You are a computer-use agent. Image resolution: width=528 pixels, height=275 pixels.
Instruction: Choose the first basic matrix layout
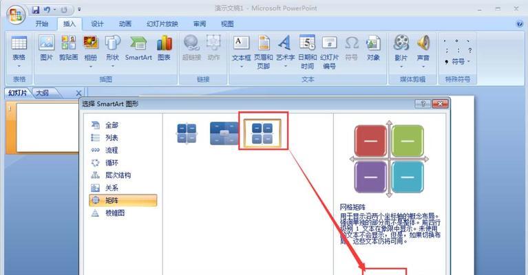pyautogui.click(x=187, y=133)
